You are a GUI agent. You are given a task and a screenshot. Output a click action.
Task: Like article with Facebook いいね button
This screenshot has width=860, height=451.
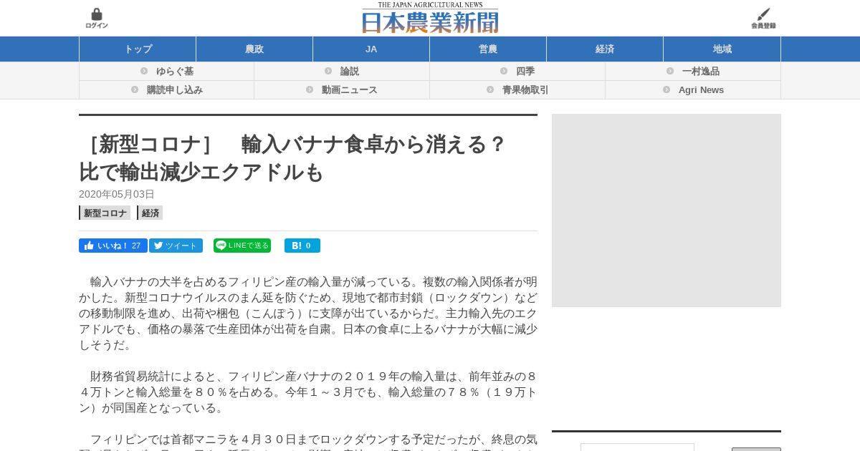[x=113, y=246]
